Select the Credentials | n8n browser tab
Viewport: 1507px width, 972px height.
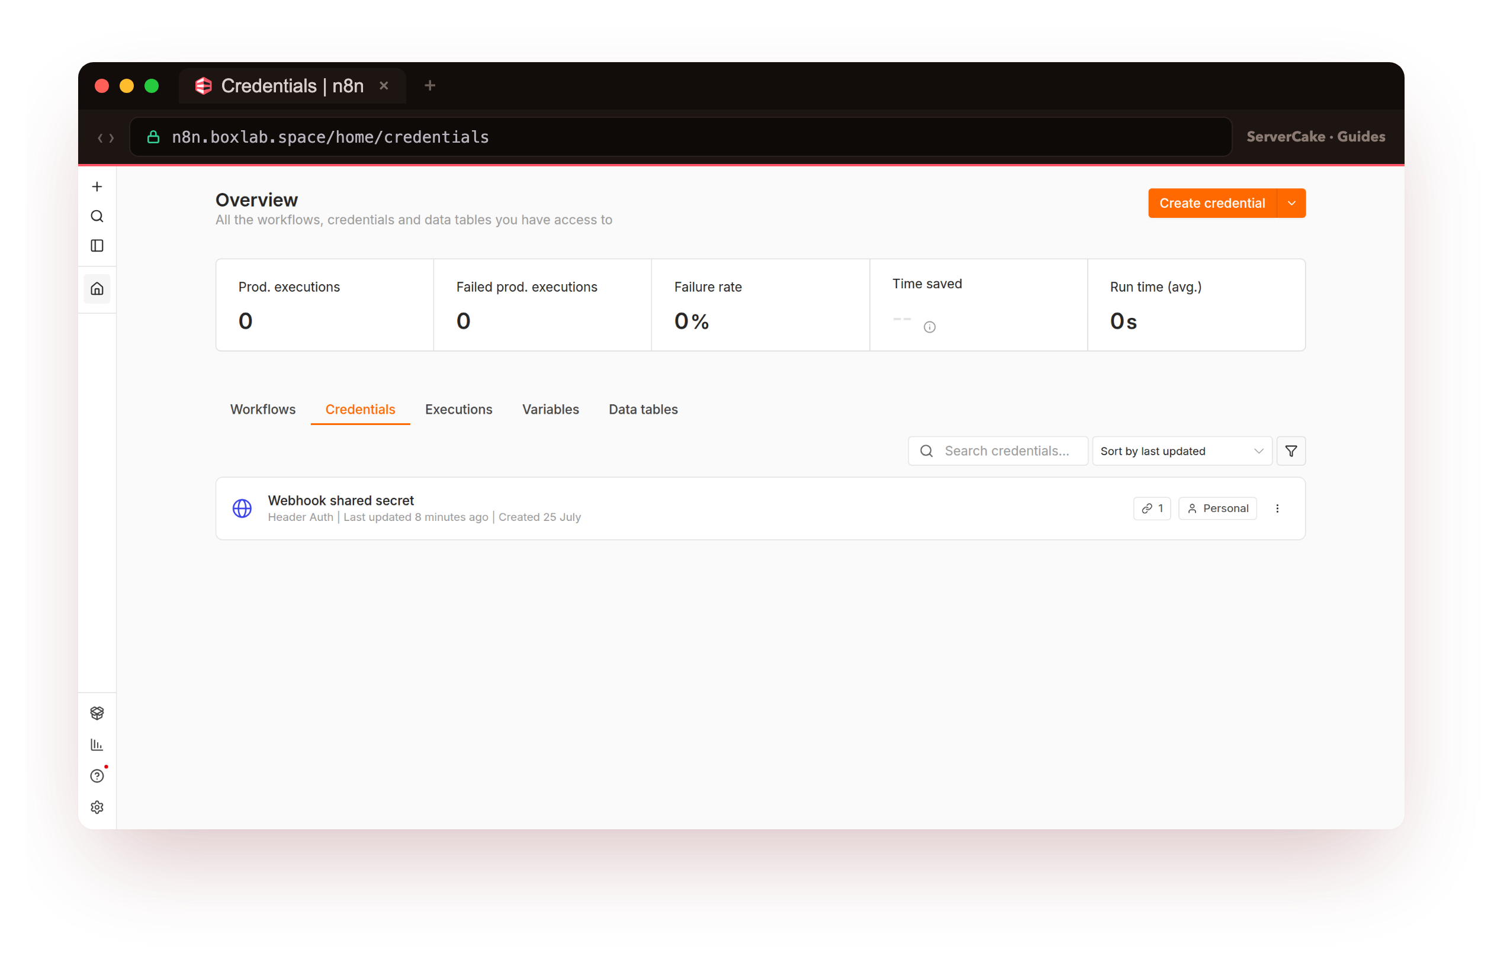point(292,86)
